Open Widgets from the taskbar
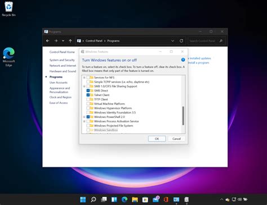 coord(114,199)
